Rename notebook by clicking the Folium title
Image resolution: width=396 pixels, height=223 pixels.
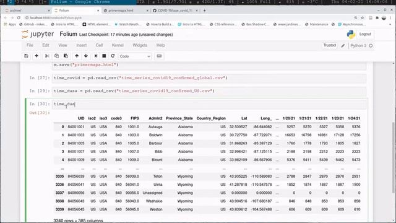coord(69,34)
